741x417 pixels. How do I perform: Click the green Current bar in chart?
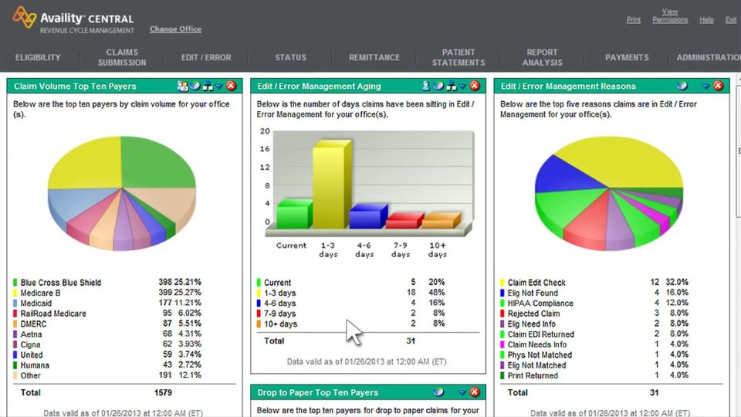click(294, 214)
